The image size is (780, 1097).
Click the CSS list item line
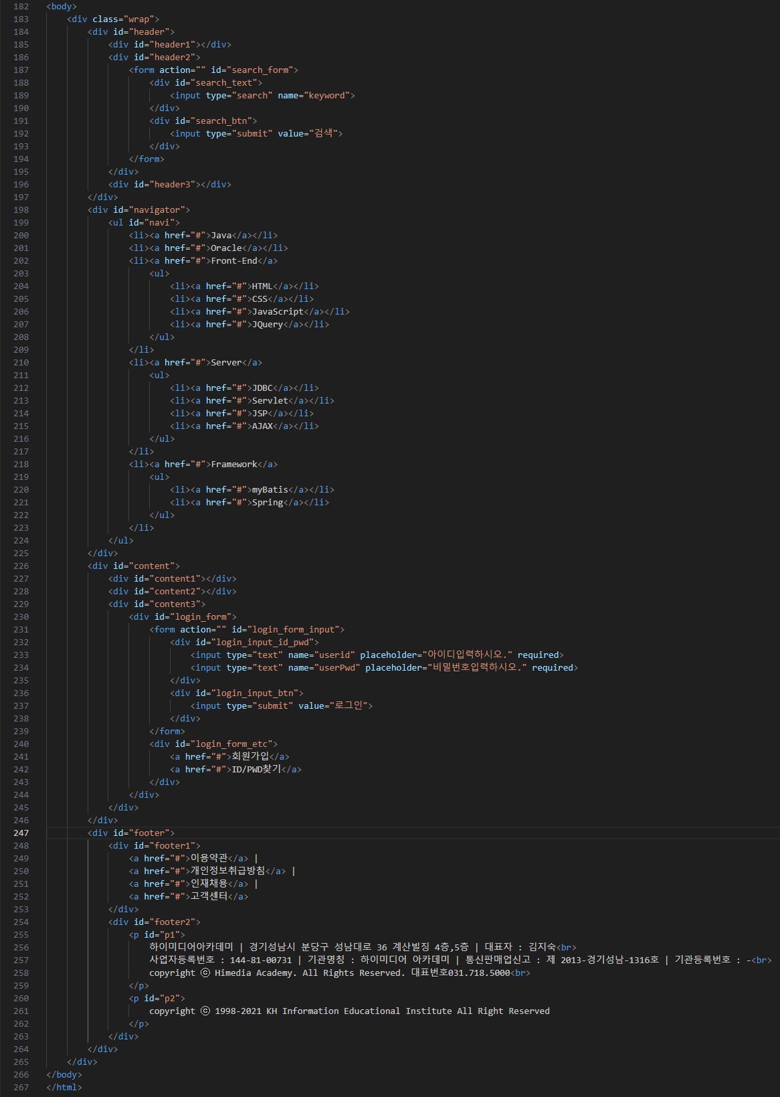(241, 299)
